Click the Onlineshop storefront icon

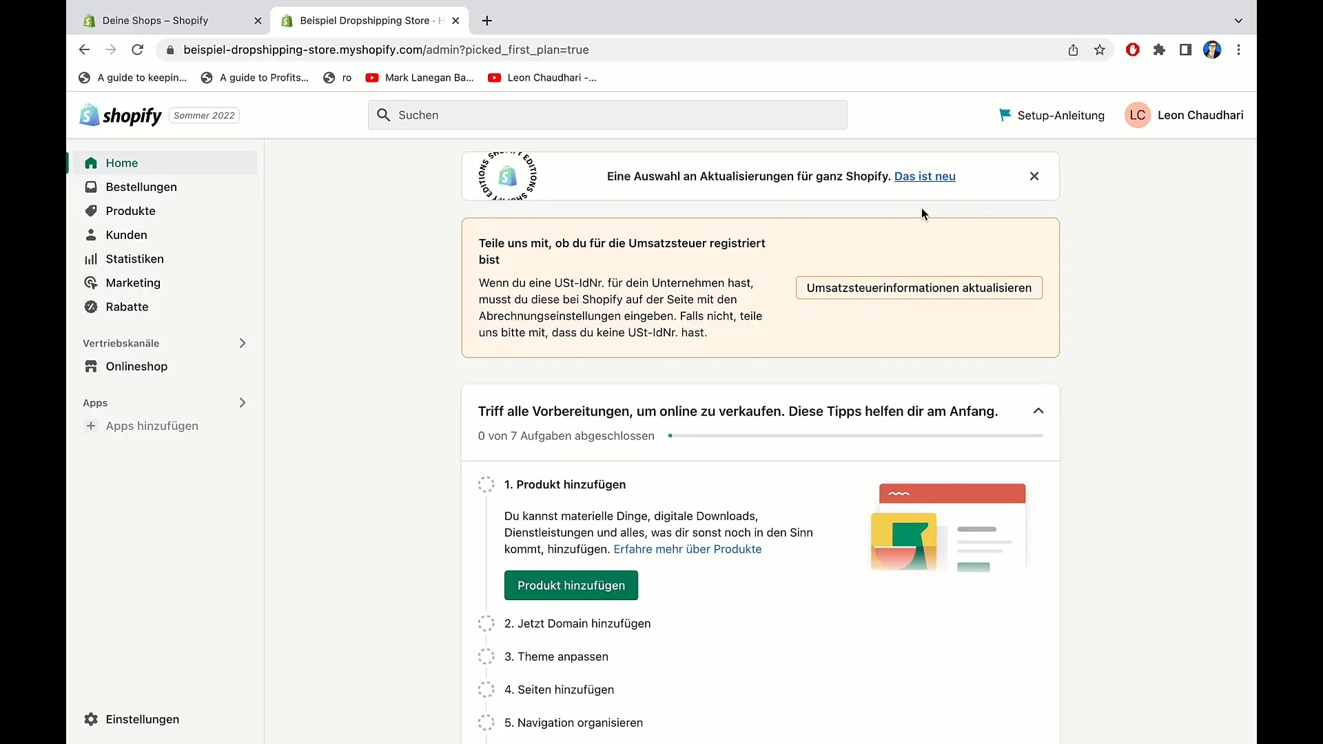[x=91, y=366]
